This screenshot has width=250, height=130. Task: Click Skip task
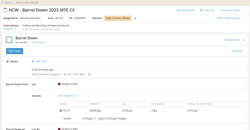[x=237, y=51]
